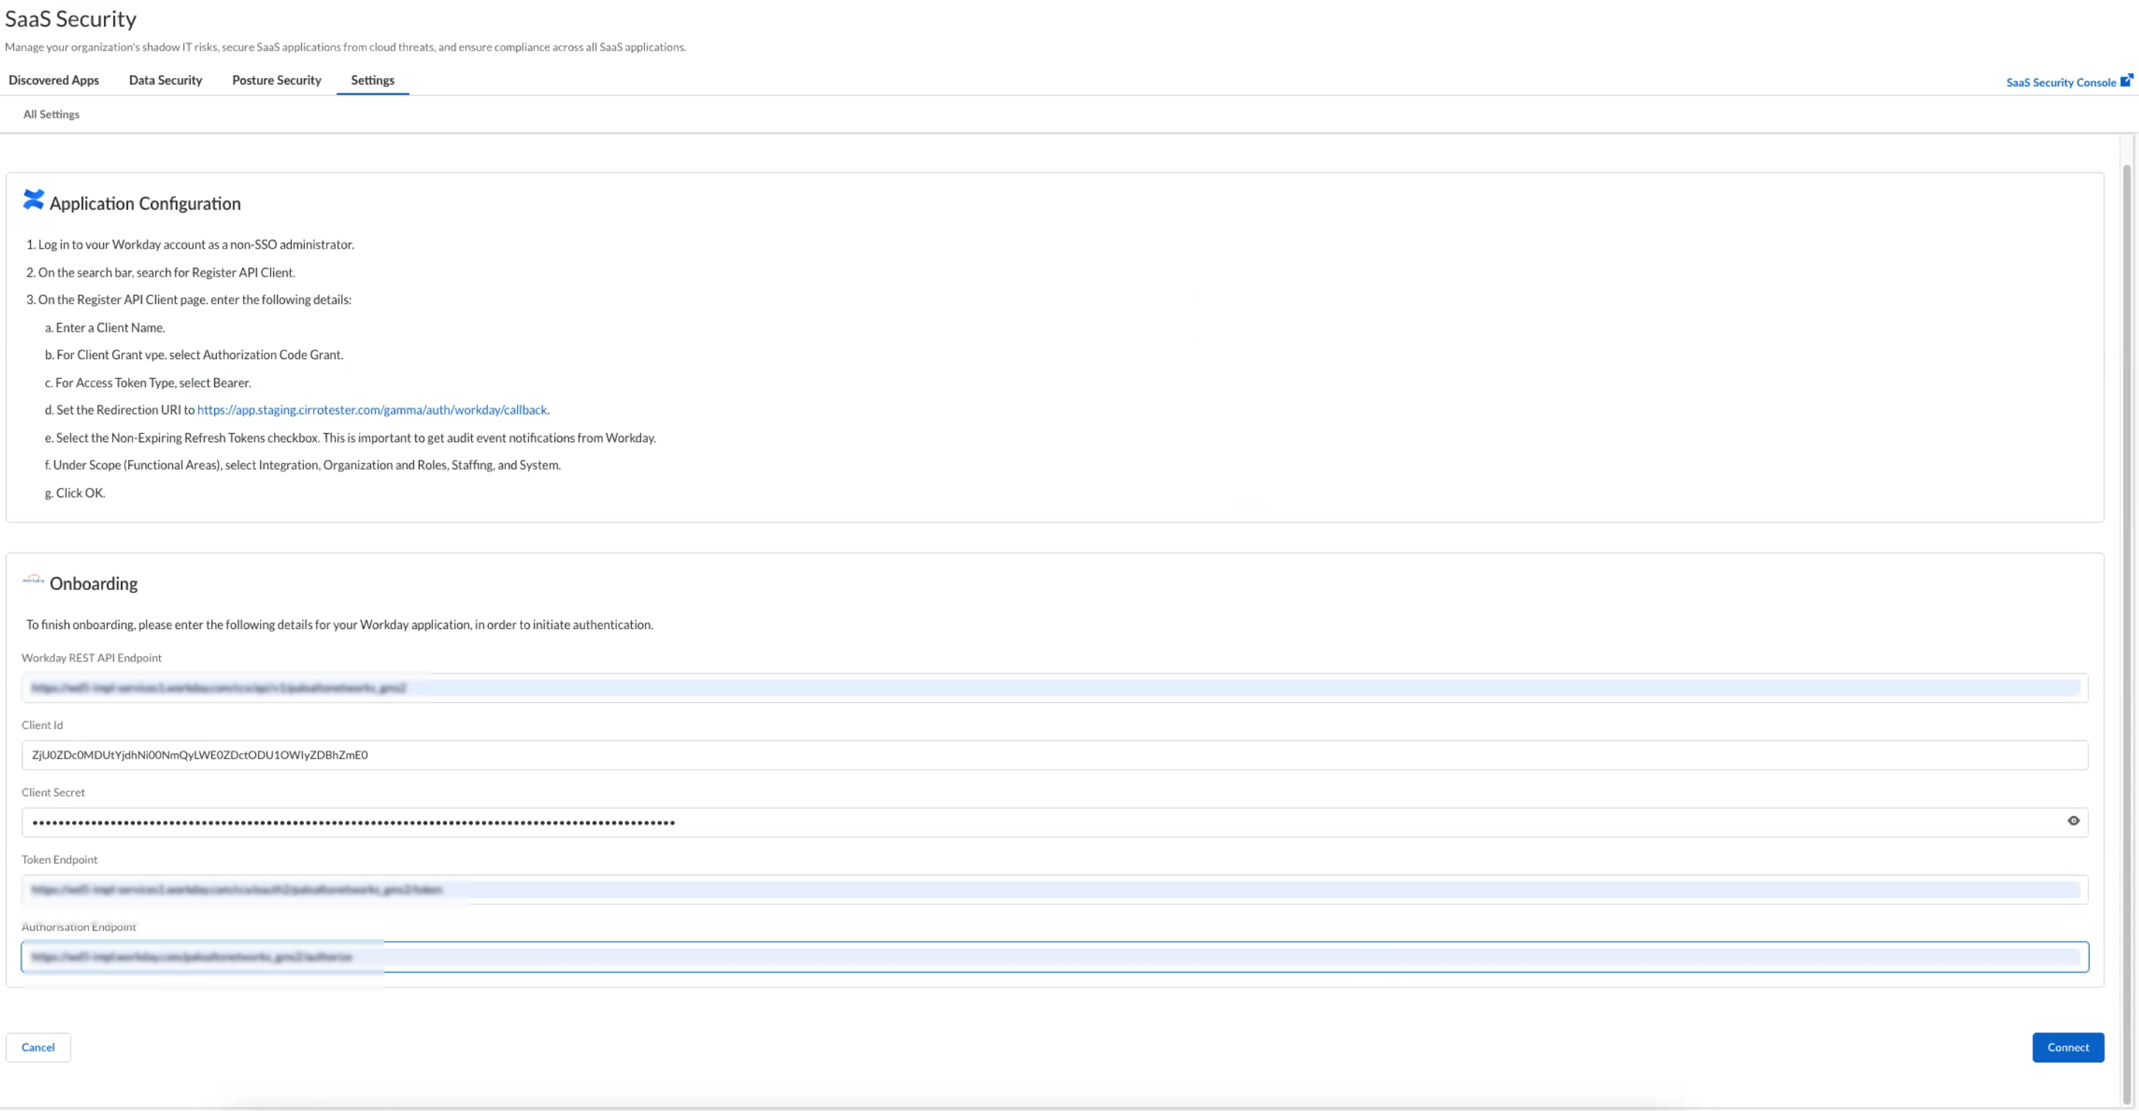2139x1111 pixels.
Task: Click inside the Client Secret field
Action: (1038, 823)
